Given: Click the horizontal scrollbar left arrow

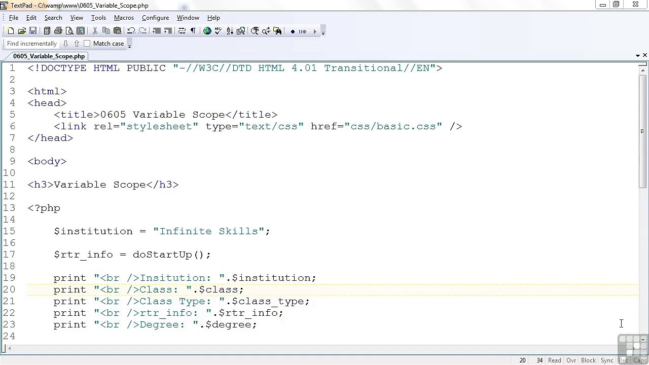Looking at the screenshot, I should tap(9, 348).
